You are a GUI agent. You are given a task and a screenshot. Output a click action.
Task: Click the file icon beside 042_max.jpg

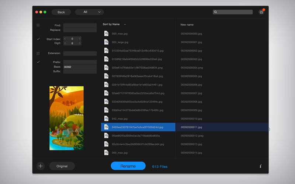[x=106, y=118]
